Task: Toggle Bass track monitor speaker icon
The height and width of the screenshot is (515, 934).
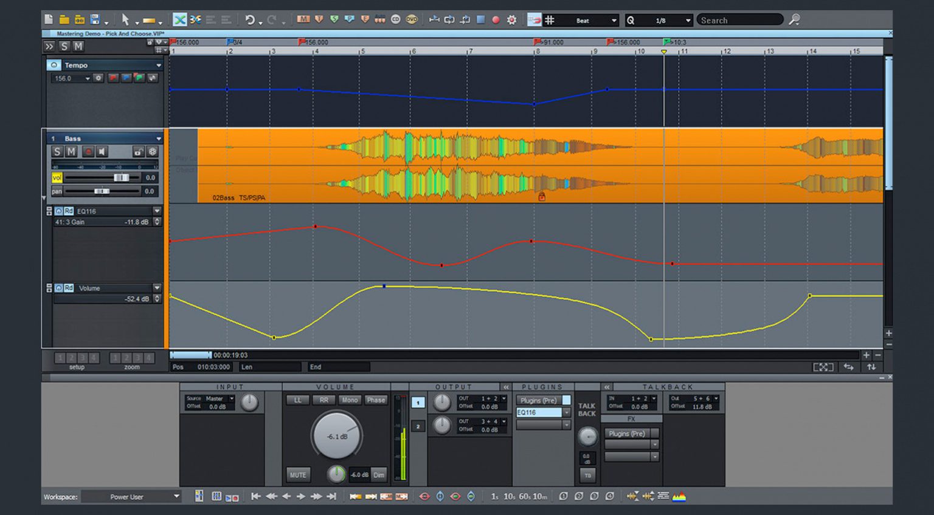Action: point(102,151)
